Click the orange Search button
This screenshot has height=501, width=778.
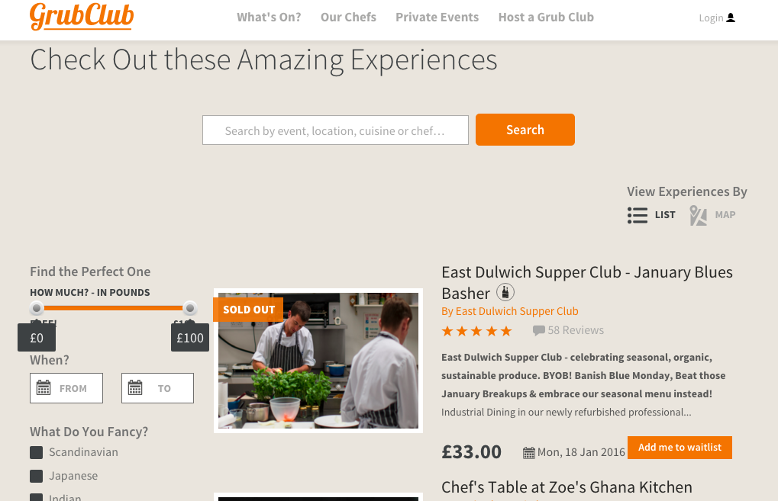(525, 130)
